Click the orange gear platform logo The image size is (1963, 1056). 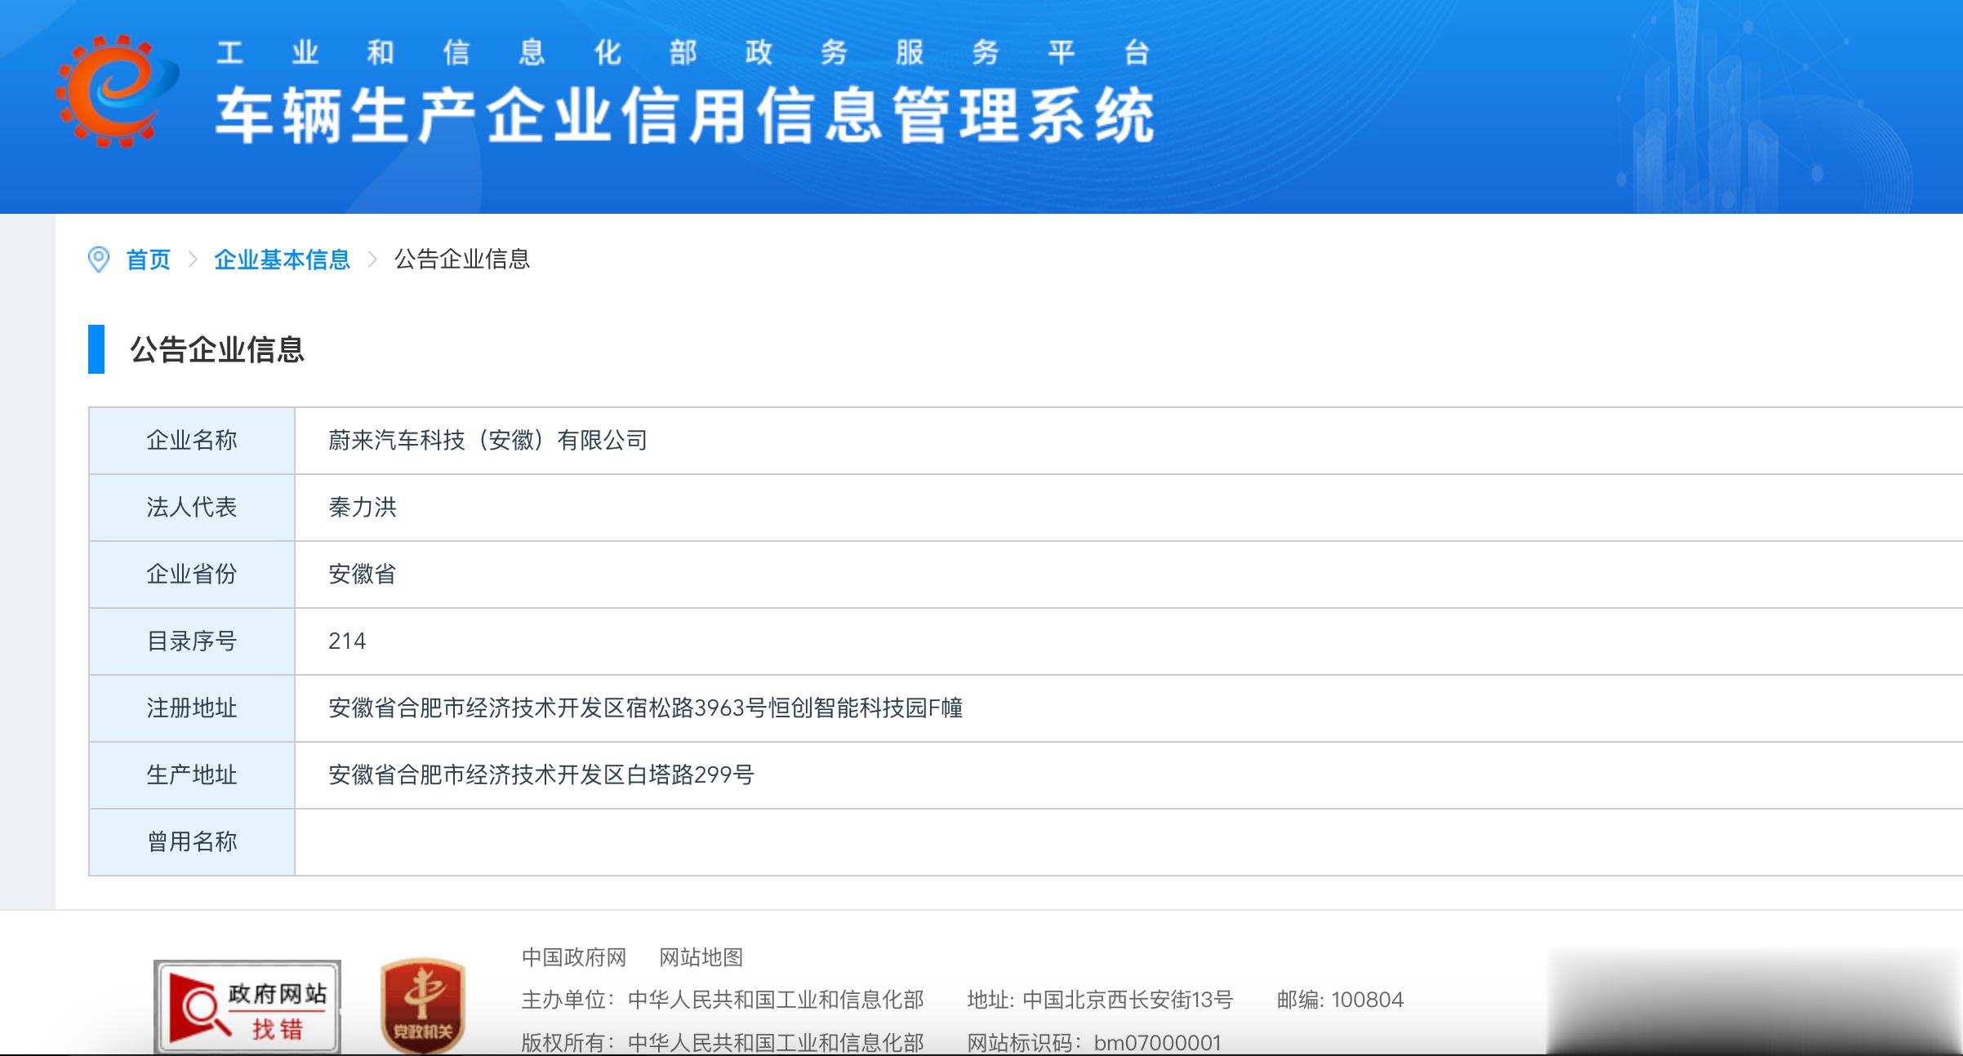117,91
